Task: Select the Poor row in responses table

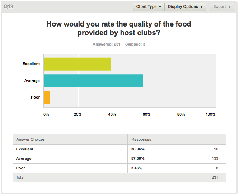Action: tap(119, 168)
